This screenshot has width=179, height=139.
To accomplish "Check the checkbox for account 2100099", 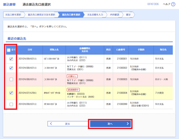I will click(x=11, y=104).
